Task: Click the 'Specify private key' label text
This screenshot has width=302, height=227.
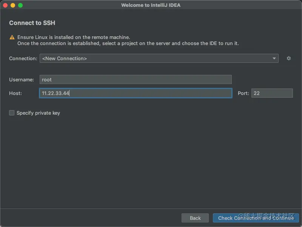Action: click(x=38, y=113)
